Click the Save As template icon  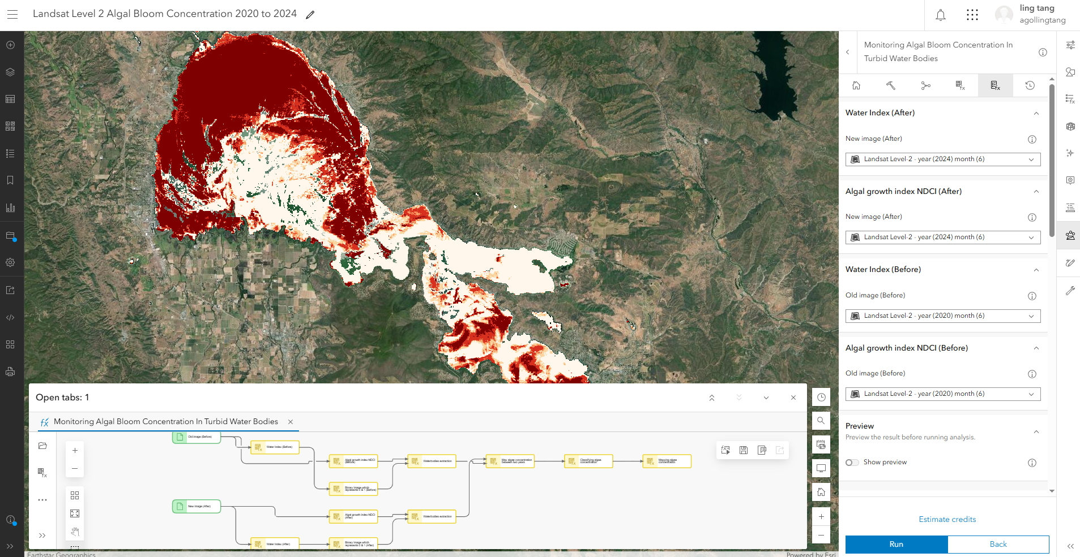(762, 450)
